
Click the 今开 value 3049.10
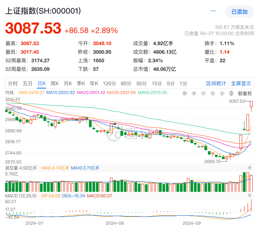[x=102, y=43]
